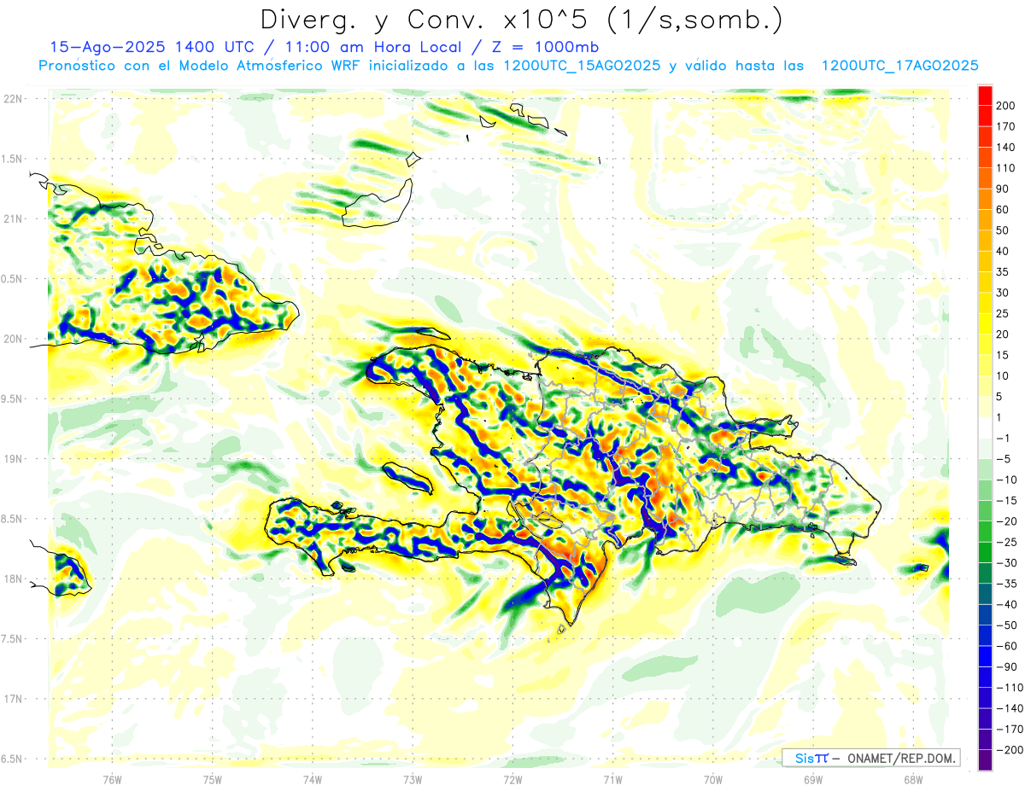
Task: Click the positive '110' value on the color scale
Action: pyautogui.click(x=1007, y=168)
